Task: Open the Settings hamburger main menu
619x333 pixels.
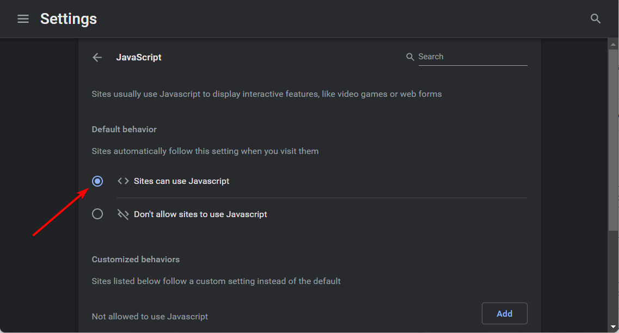Action: [23, 19]
